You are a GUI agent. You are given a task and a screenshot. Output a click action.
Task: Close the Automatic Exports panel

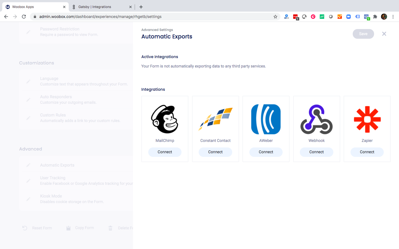(x=384, y=34)
